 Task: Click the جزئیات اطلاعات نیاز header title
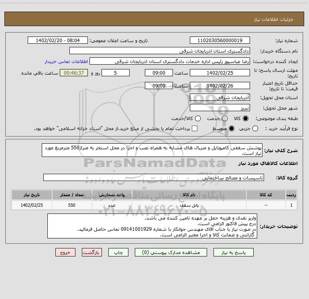(x=274, y=19)
